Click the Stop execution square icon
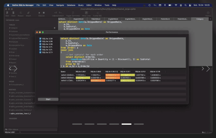 [x=44, y=13]
